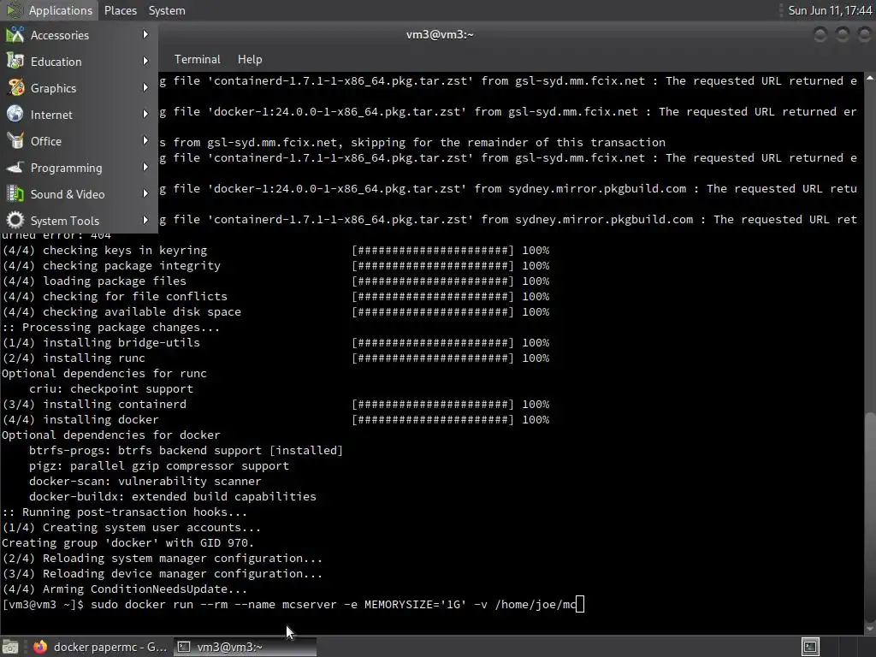Screen dimensions: 876x657
Task: Click ':: Running post-transaction hooks...' line
Action: pos(124,512)
